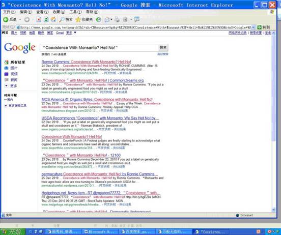
Task: Switch to "Coexisten... taskbar button
Action: pyautogui.click(x=211, y=232)
